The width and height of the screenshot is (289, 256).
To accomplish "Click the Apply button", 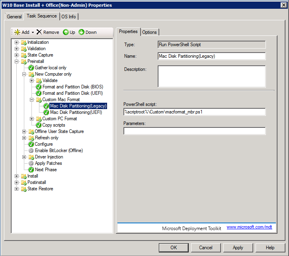I will pyautogui.click(x=238, y=248).
